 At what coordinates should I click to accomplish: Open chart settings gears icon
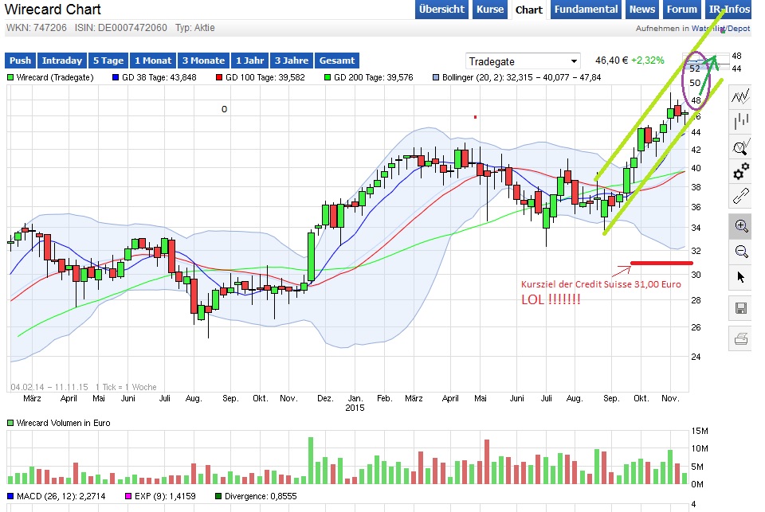740,171
